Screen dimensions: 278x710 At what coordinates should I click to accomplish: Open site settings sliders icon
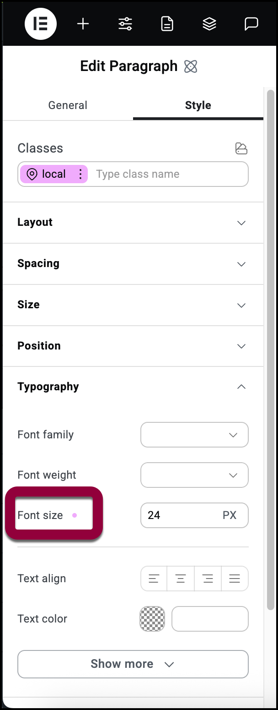pos(125,24)
